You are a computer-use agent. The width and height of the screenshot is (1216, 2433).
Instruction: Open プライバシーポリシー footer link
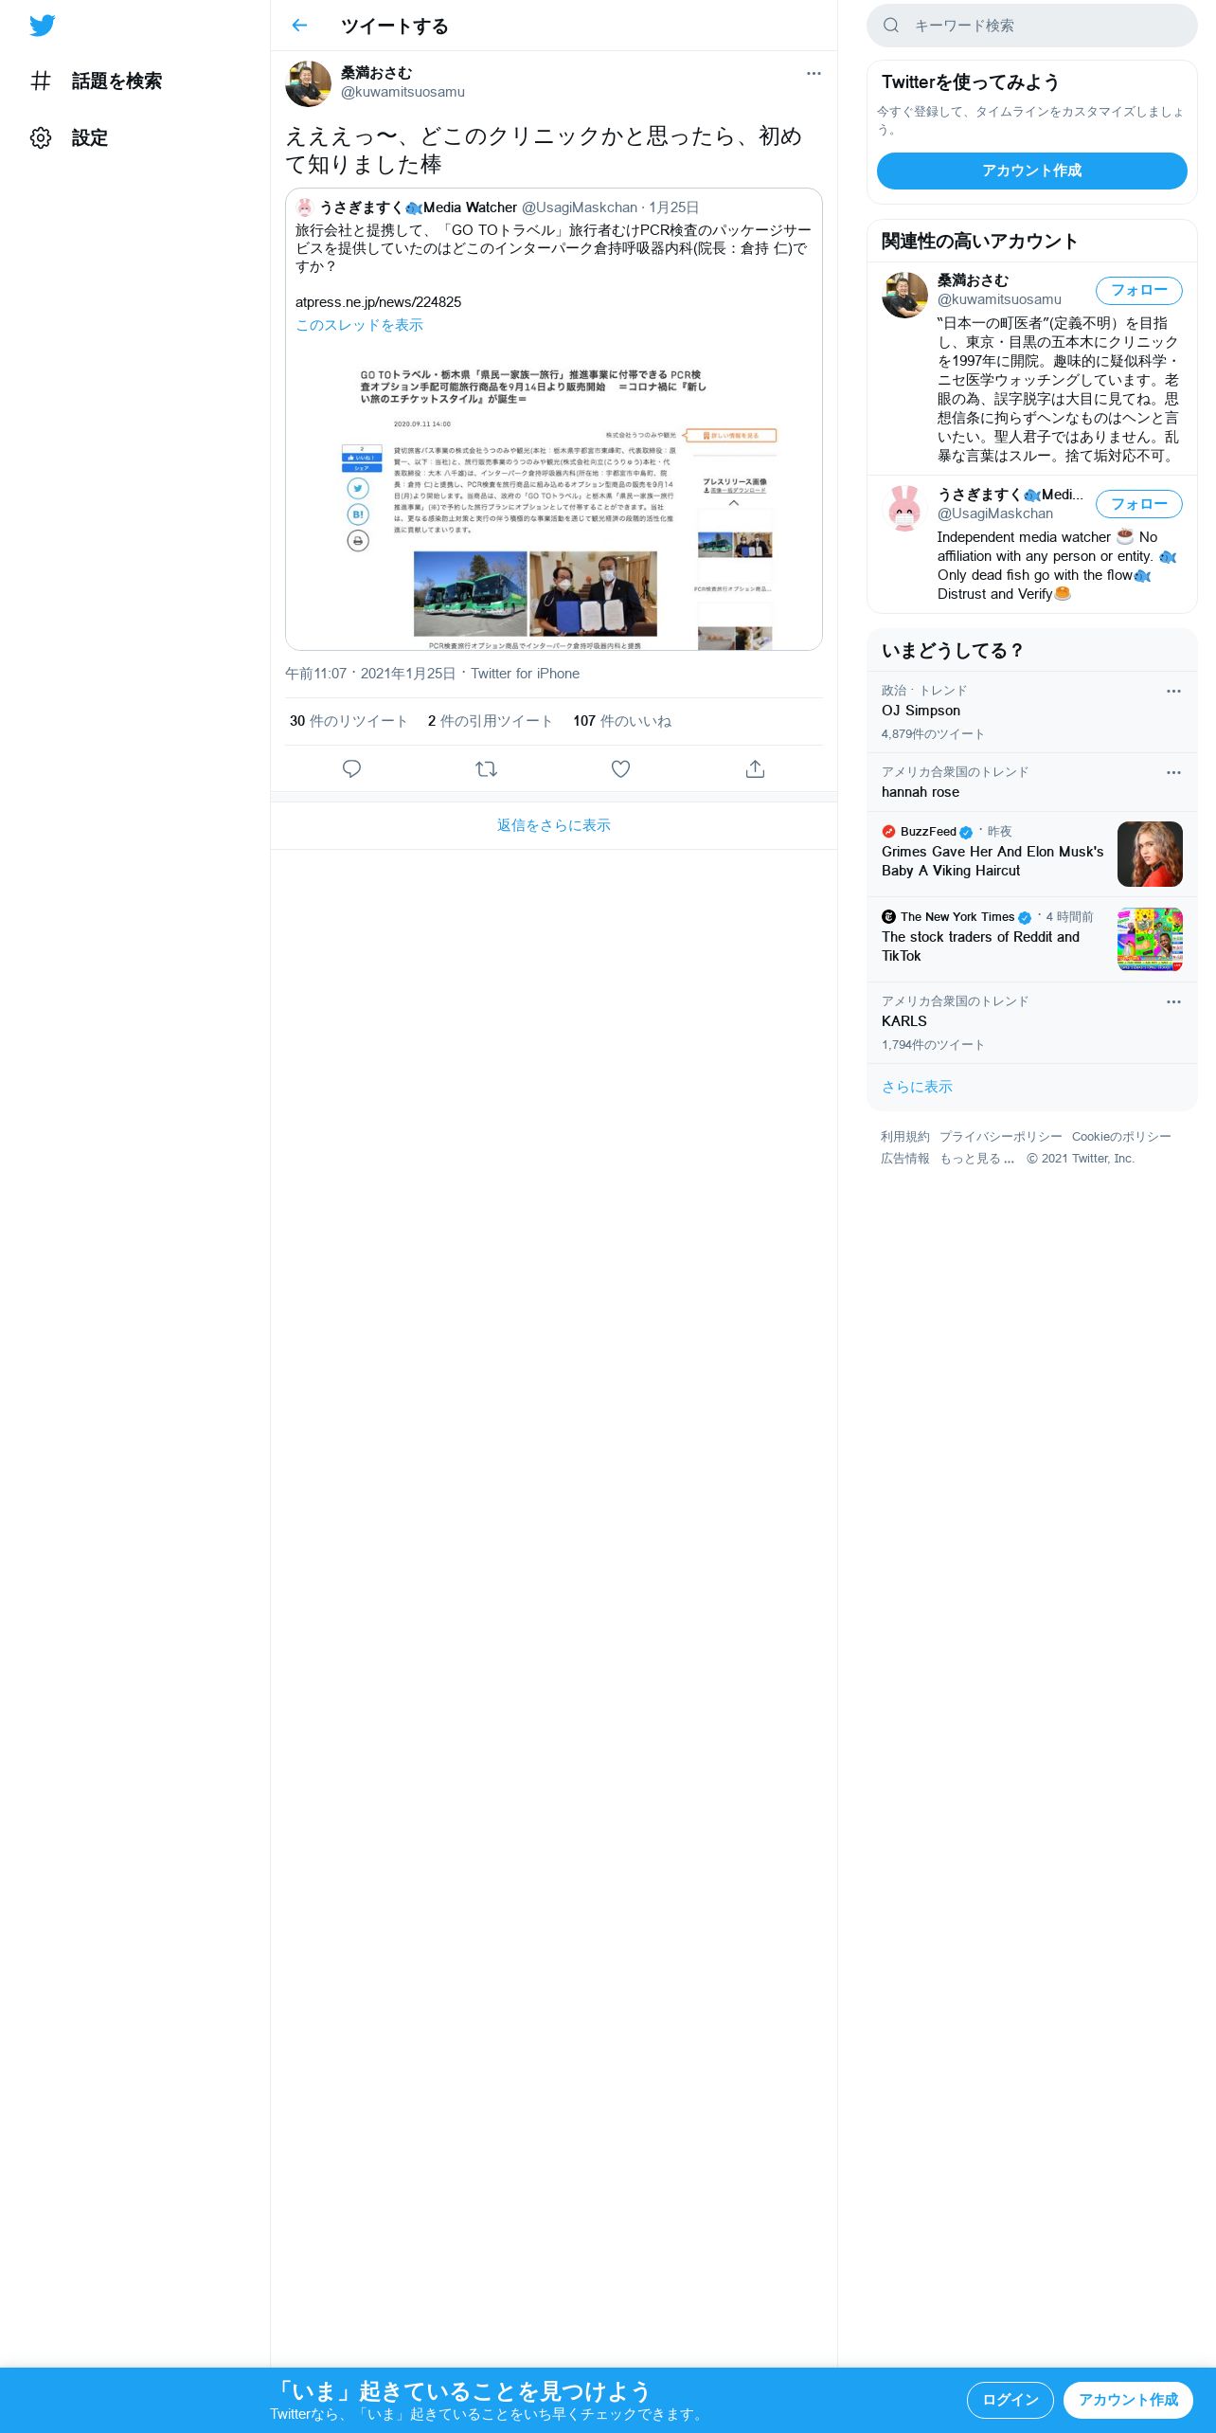click(1001, 1137)
